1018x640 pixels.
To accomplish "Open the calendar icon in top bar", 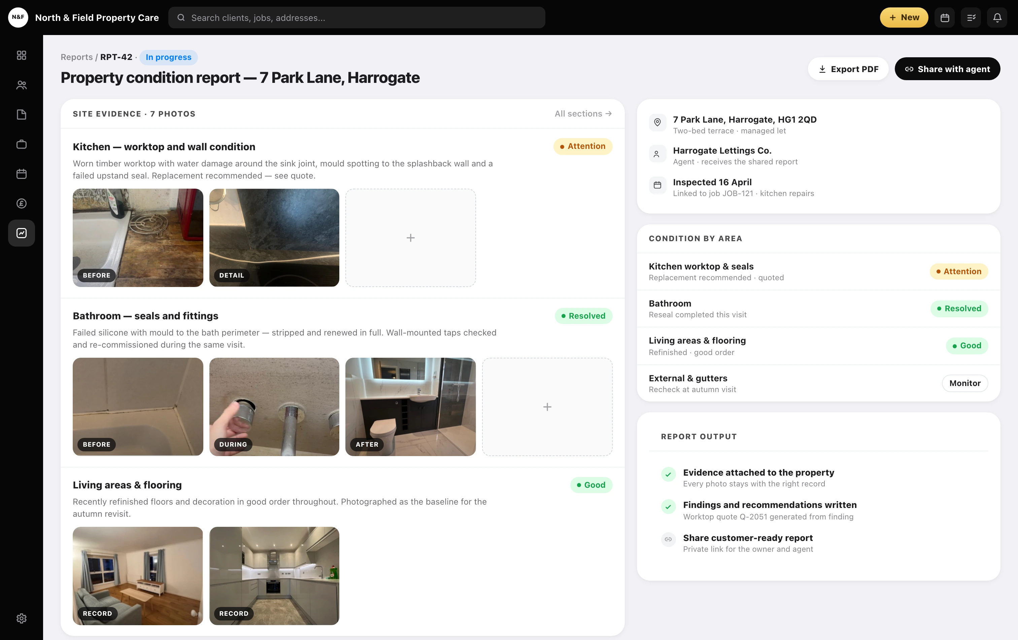I will 945,17.
